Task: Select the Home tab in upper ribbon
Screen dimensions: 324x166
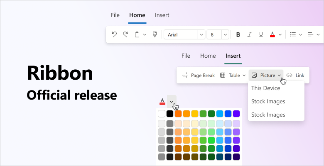Action: point(137,15)
